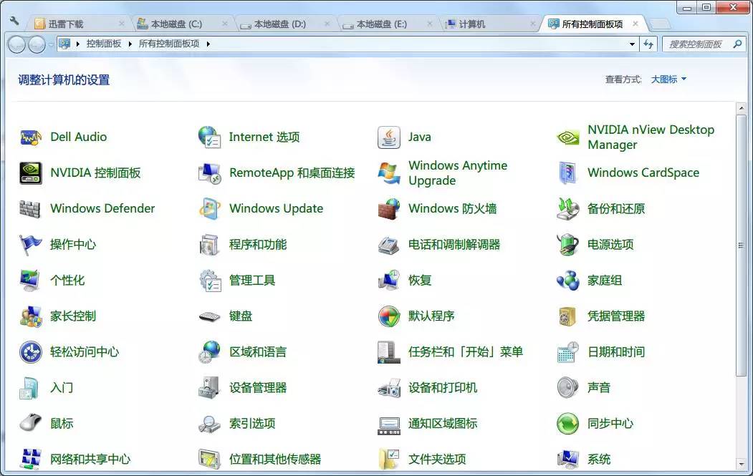Viewport: 753px width, 476px height.
Task: Open the 设备和打印机 icon
Action: [x=388, y=388]
